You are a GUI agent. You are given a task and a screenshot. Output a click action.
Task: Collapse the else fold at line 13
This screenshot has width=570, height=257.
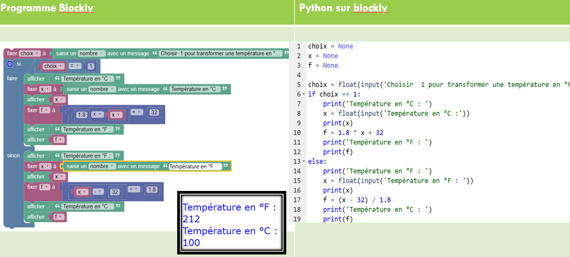click(x=304, y=161)
